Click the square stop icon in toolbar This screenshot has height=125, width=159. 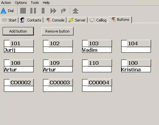[x=23, y=11]
